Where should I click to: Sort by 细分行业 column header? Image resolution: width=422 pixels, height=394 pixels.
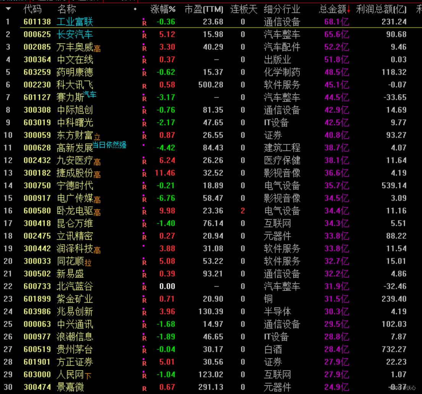282,9
